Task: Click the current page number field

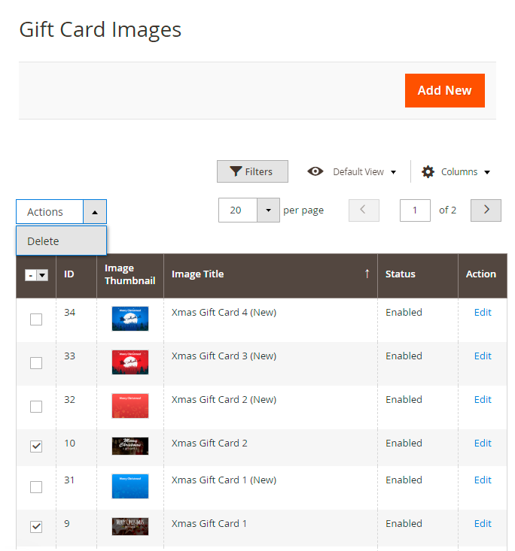Action: click(x=415, y=210)
